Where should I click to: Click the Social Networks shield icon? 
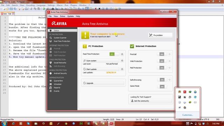point(50,63)
